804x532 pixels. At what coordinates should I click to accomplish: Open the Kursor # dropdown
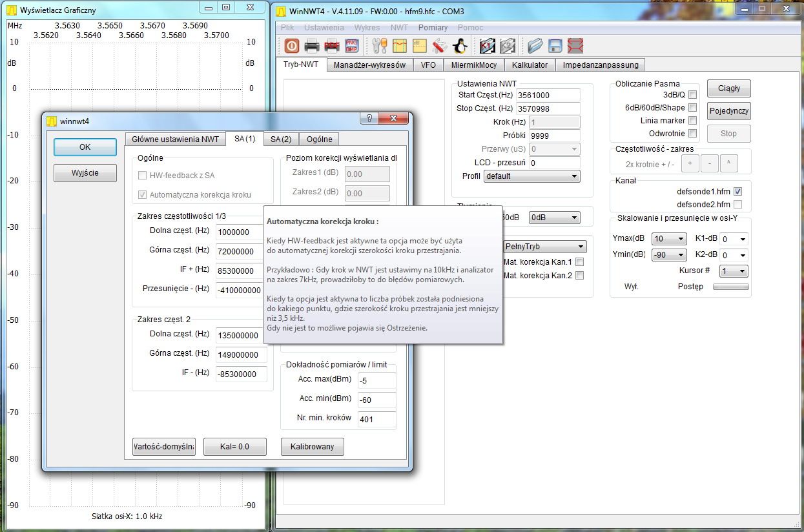pyautogui.click(x=734, y=271)
